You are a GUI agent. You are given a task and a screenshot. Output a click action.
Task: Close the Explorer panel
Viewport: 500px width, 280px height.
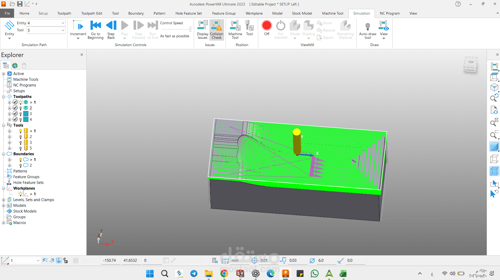[x=82, y=55]
